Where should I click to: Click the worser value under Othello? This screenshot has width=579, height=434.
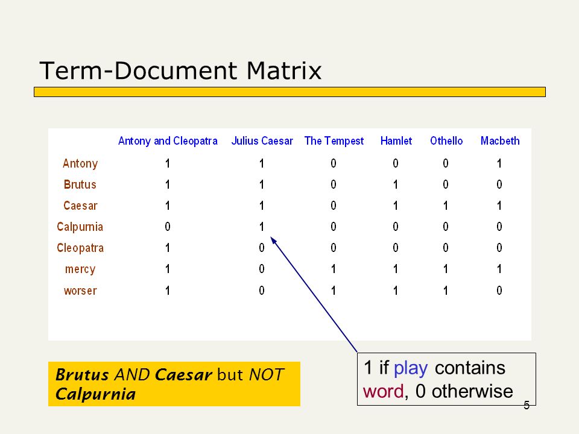tap(446, 291)
